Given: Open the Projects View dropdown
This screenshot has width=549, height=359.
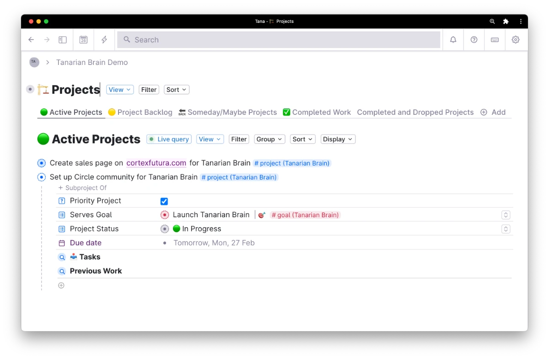Looking at the screenshot, I should coord(120,90).
